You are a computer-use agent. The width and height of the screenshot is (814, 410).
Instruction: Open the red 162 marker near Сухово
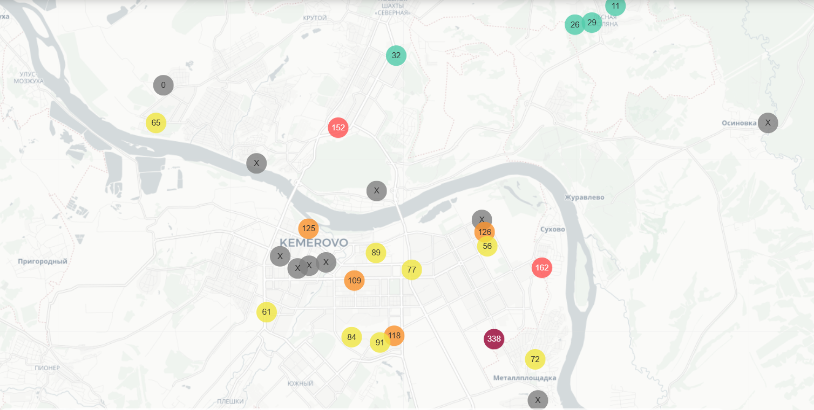(541, 268)
